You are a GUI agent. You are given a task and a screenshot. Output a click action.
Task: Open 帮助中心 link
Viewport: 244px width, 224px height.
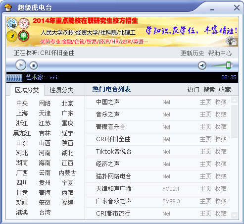(x=220, y=54)
